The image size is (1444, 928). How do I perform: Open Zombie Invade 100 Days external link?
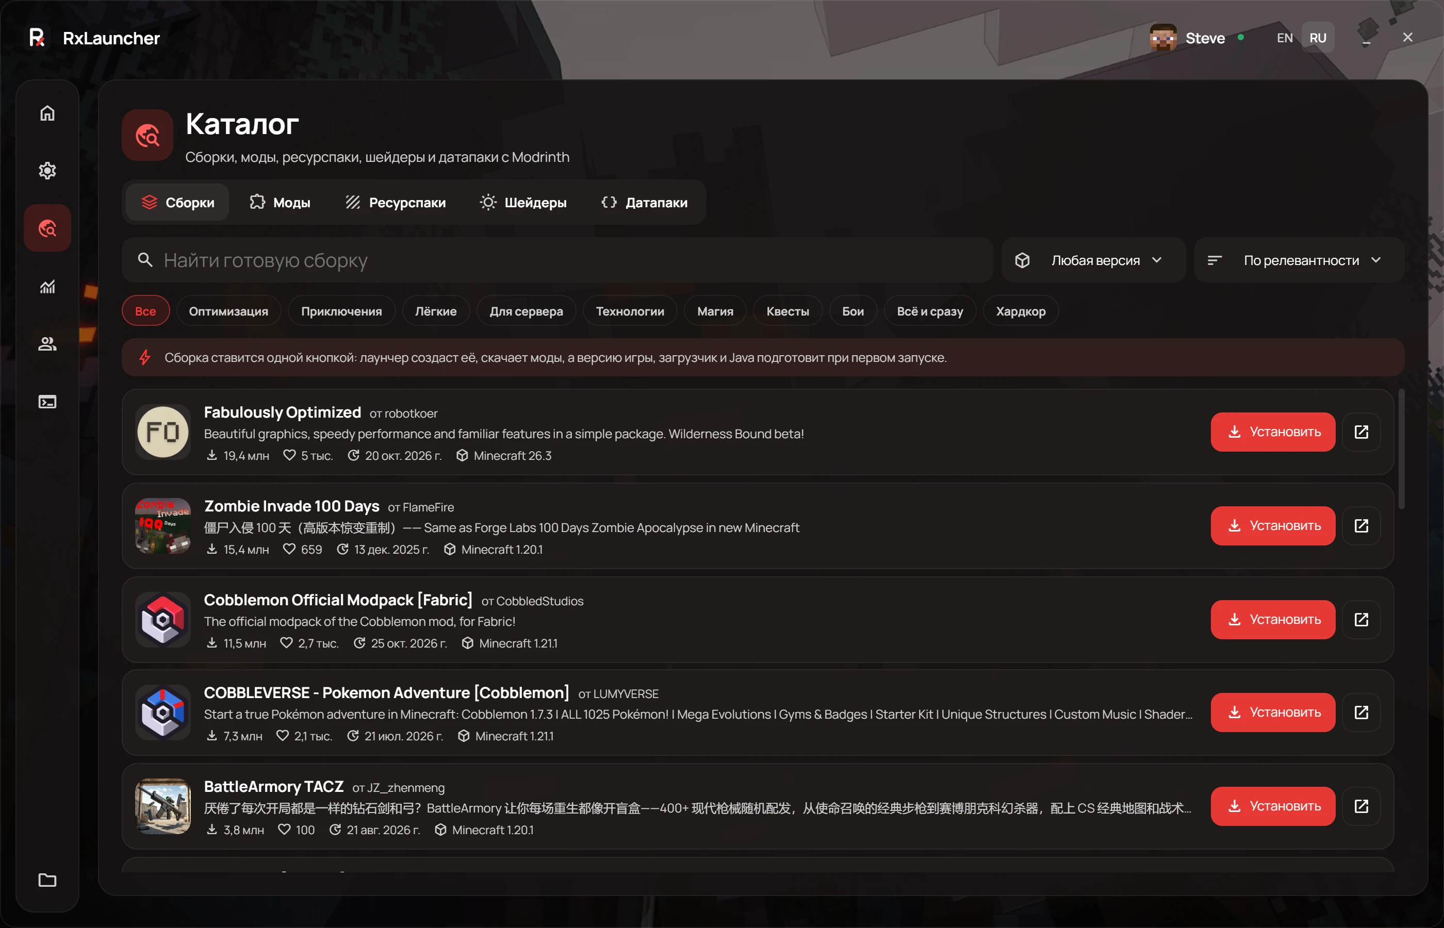(x=1361, y=526)
